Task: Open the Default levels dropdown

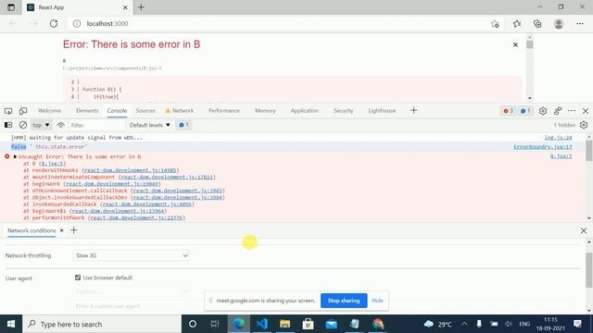Action: click(150, 125)
